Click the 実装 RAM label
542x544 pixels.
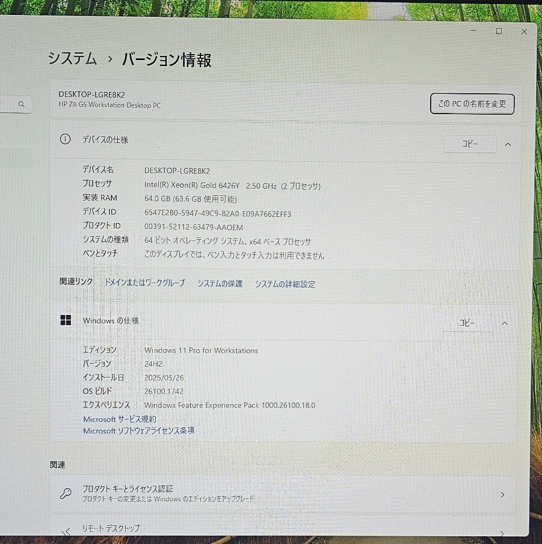point(100,197)
